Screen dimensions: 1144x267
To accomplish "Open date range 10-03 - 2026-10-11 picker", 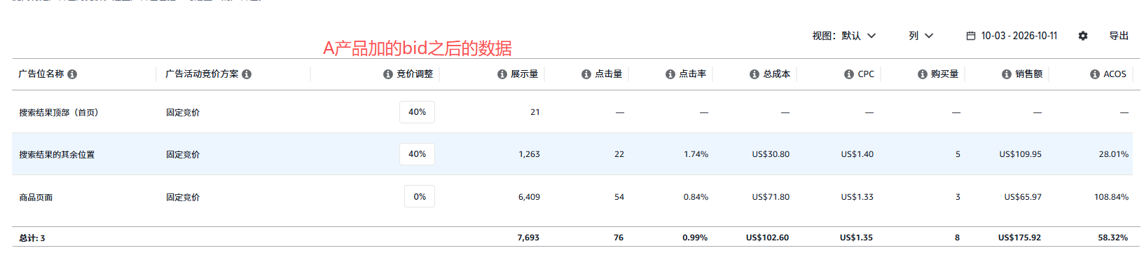I will point(1012,36).
